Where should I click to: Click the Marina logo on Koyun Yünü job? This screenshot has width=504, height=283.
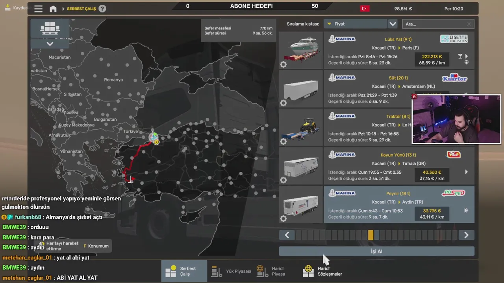(342, 154)
